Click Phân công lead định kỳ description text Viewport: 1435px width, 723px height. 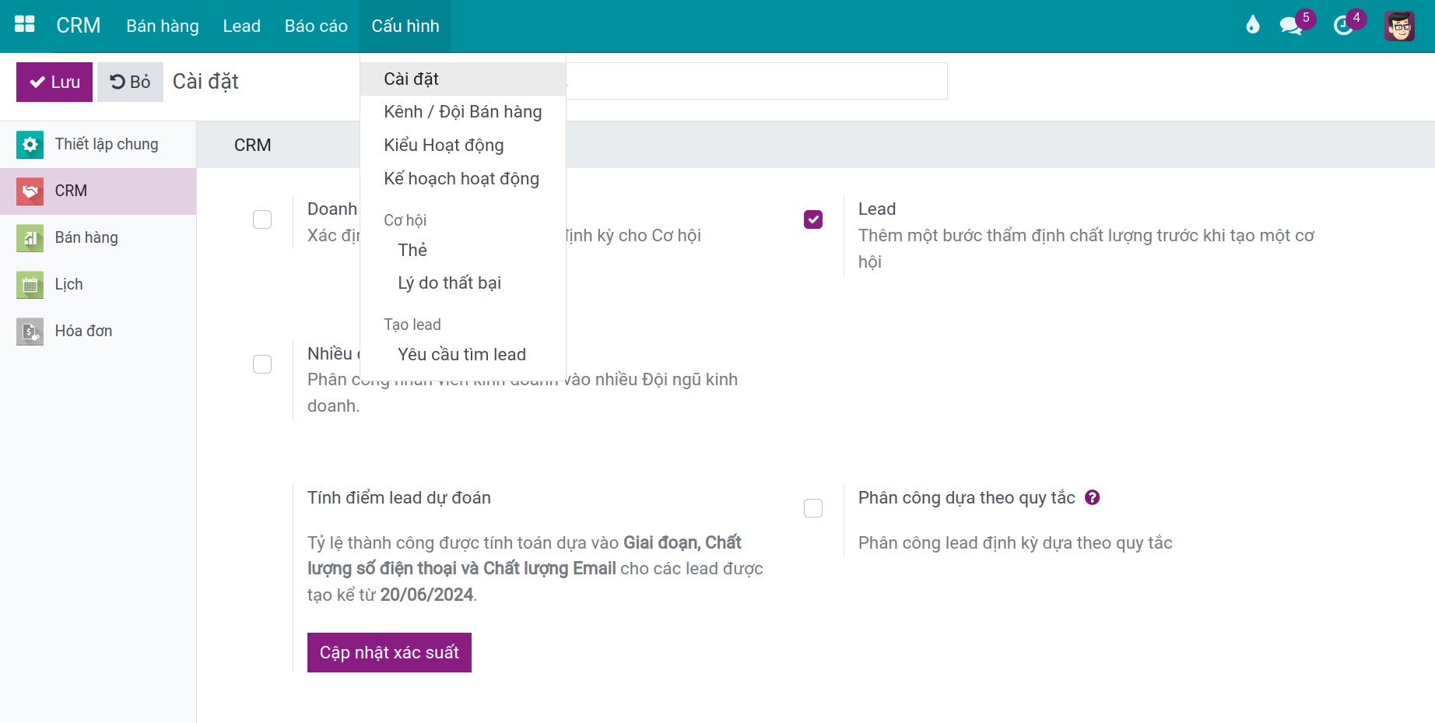(1015, 543)
